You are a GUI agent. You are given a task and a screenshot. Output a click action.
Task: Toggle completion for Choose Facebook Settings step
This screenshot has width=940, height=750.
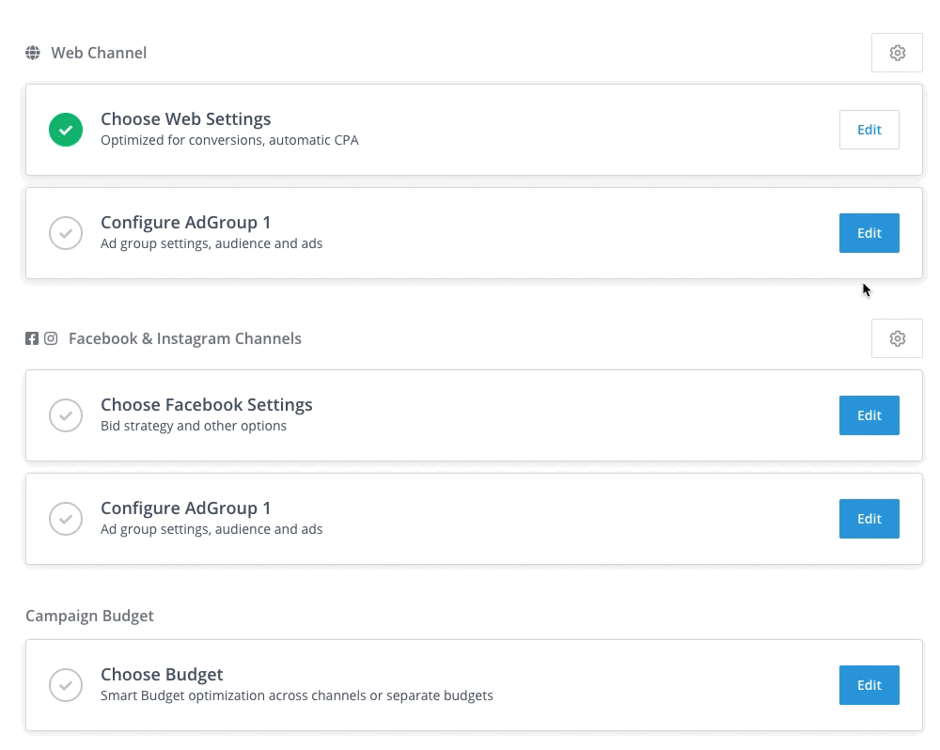click(66, 414)
